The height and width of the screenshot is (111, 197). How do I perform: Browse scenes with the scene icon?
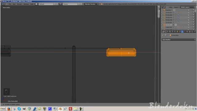(x=61, y=4)
